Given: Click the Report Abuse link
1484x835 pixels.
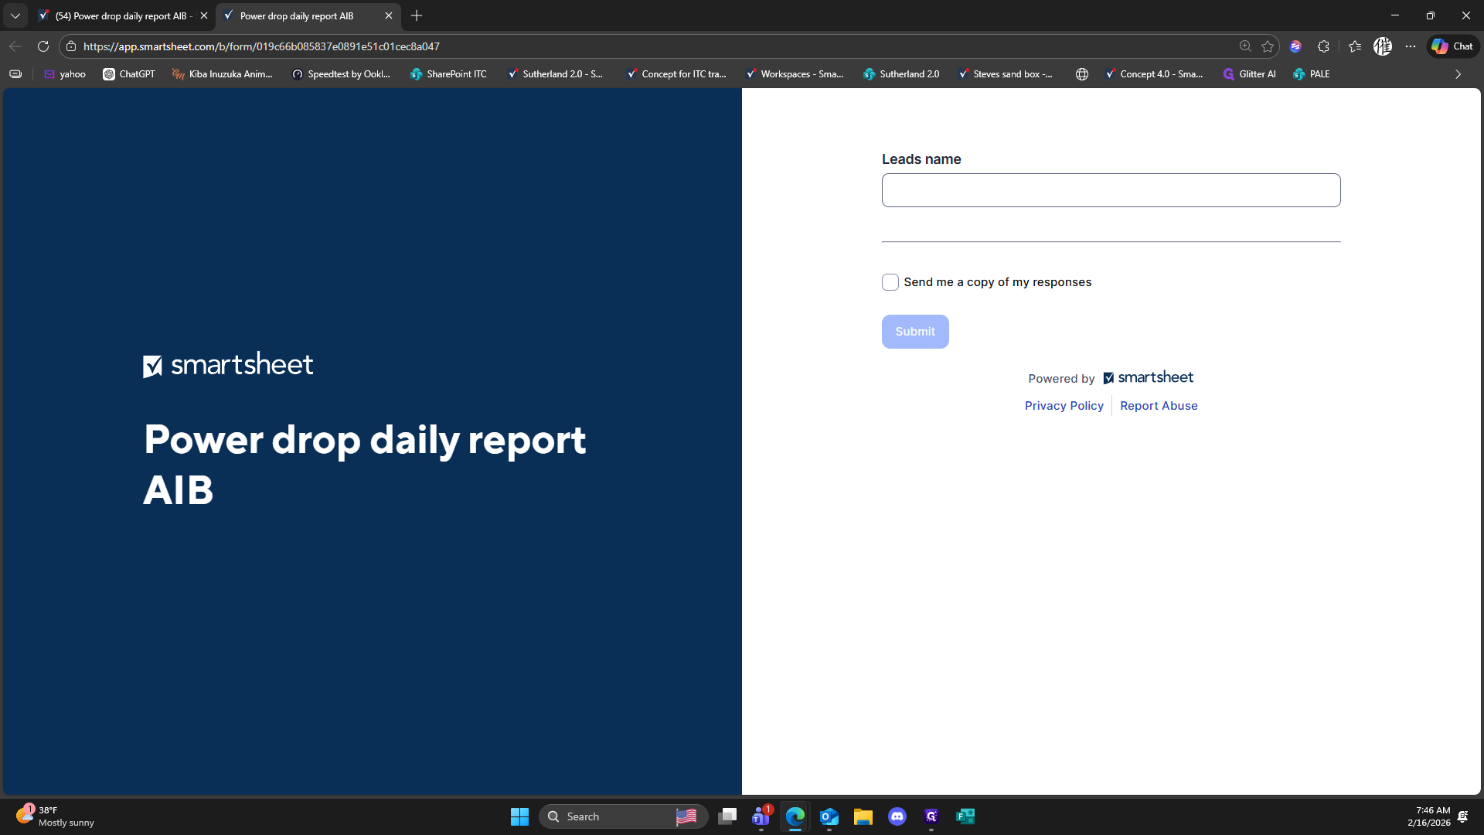Looking at the screenshot, I should tap(1159, 406).
